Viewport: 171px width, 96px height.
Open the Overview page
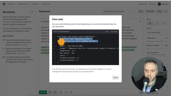coord(11,4)
